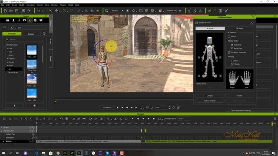Select Body Part keying mode
Viewport: 278px width, 156px height.
232,48
